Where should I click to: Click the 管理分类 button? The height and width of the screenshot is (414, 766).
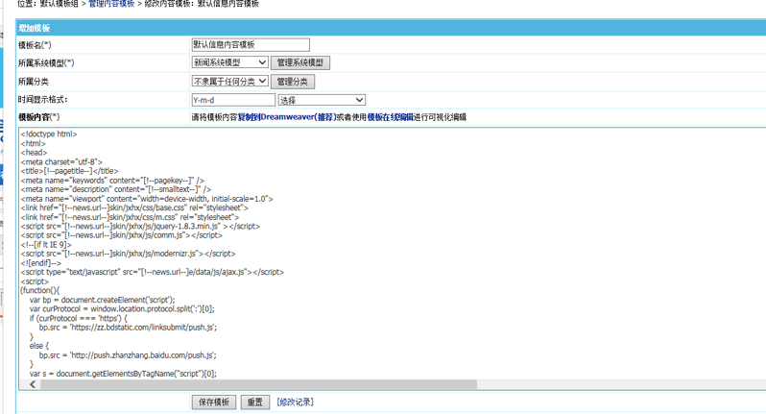pos(292,82)
